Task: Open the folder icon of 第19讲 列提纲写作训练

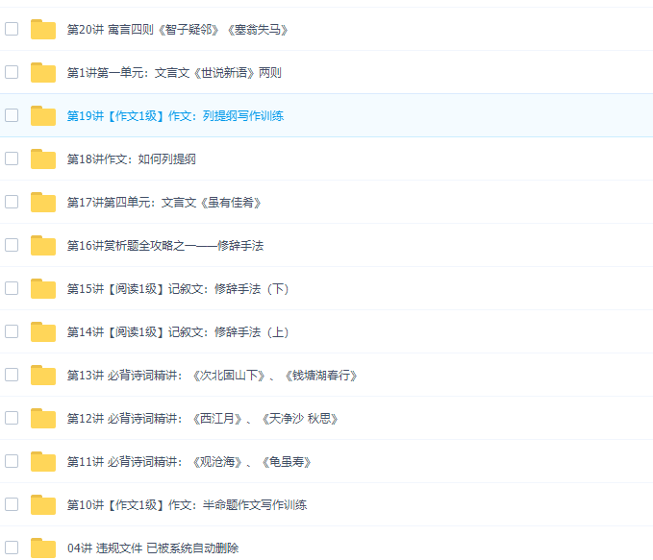Action: click(x=42, y=116)
